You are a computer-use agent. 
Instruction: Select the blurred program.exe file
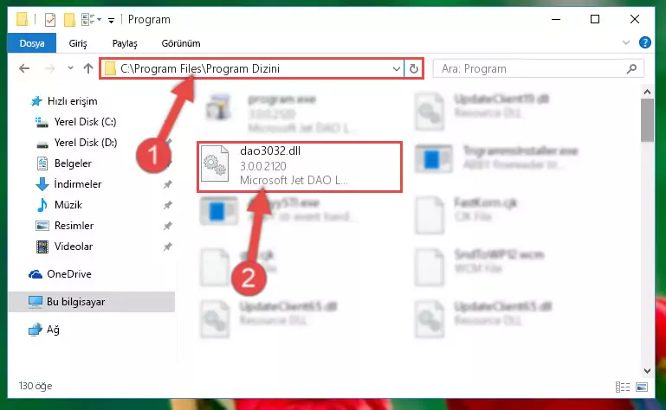[x=281, y=112]
